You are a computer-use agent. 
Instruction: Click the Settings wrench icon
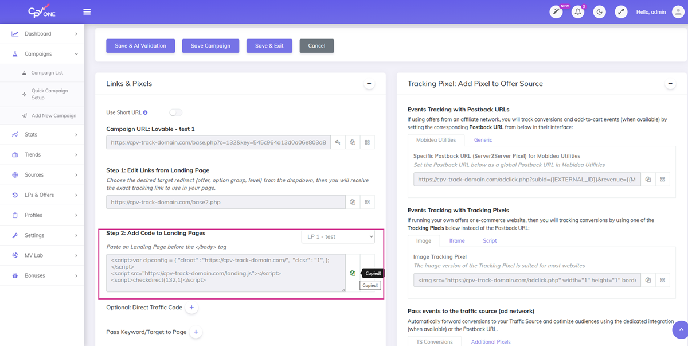(x=15, y=235)
